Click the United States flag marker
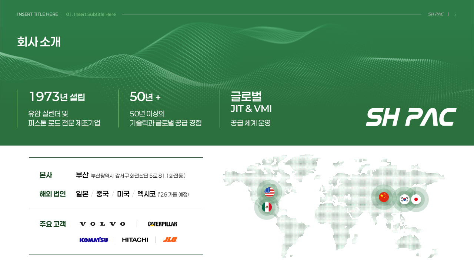The image size is (474, 266). [269, 192]
